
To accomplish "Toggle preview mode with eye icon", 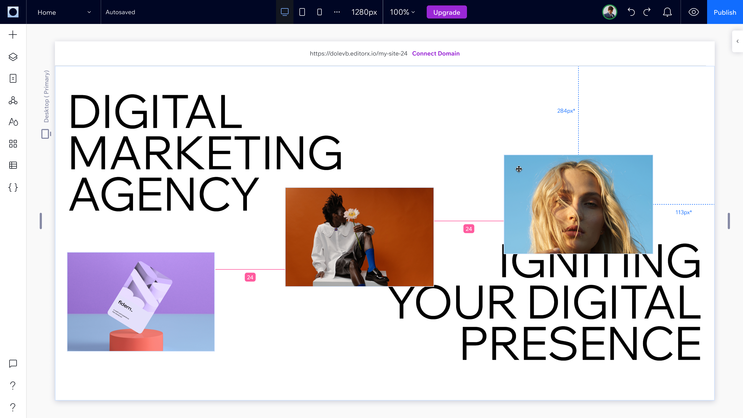I will tap(694, 12).
